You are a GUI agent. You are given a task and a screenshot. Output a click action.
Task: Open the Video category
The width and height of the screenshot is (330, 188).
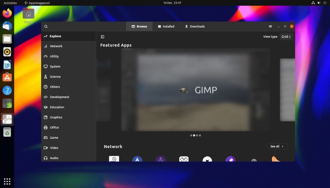69,148
